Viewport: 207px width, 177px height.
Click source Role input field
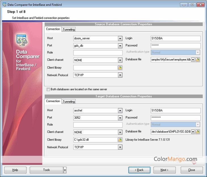(x=98, y=53)
